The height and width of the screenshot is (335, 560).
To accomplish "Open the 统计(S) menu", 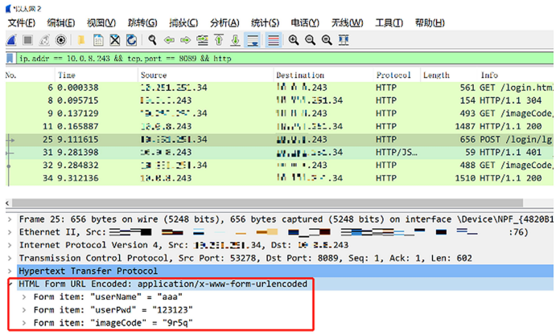I will click(265, 23).
